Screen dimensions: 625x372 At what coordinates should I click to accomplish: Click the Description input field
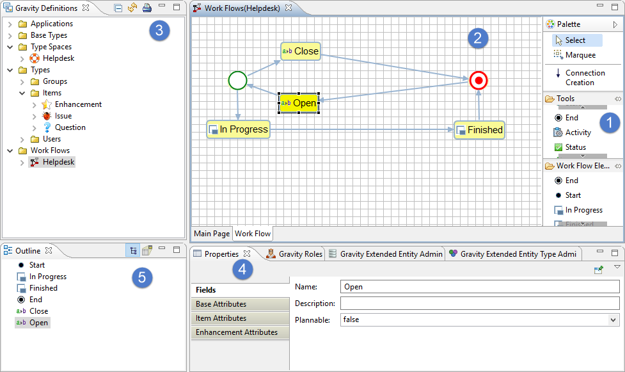pyautogui.click(x=479, y=303)
